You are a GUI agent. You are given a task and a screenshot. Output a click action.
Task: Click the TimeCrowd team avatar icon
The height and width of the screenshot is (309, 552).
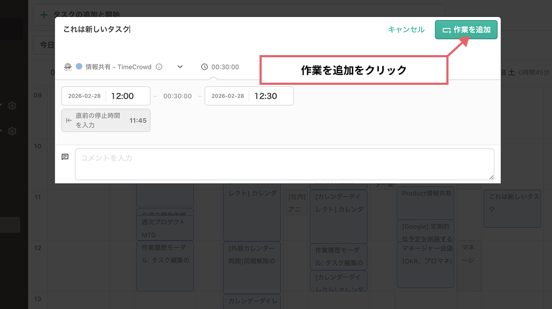pyautogui.click(x=68, y=66)
